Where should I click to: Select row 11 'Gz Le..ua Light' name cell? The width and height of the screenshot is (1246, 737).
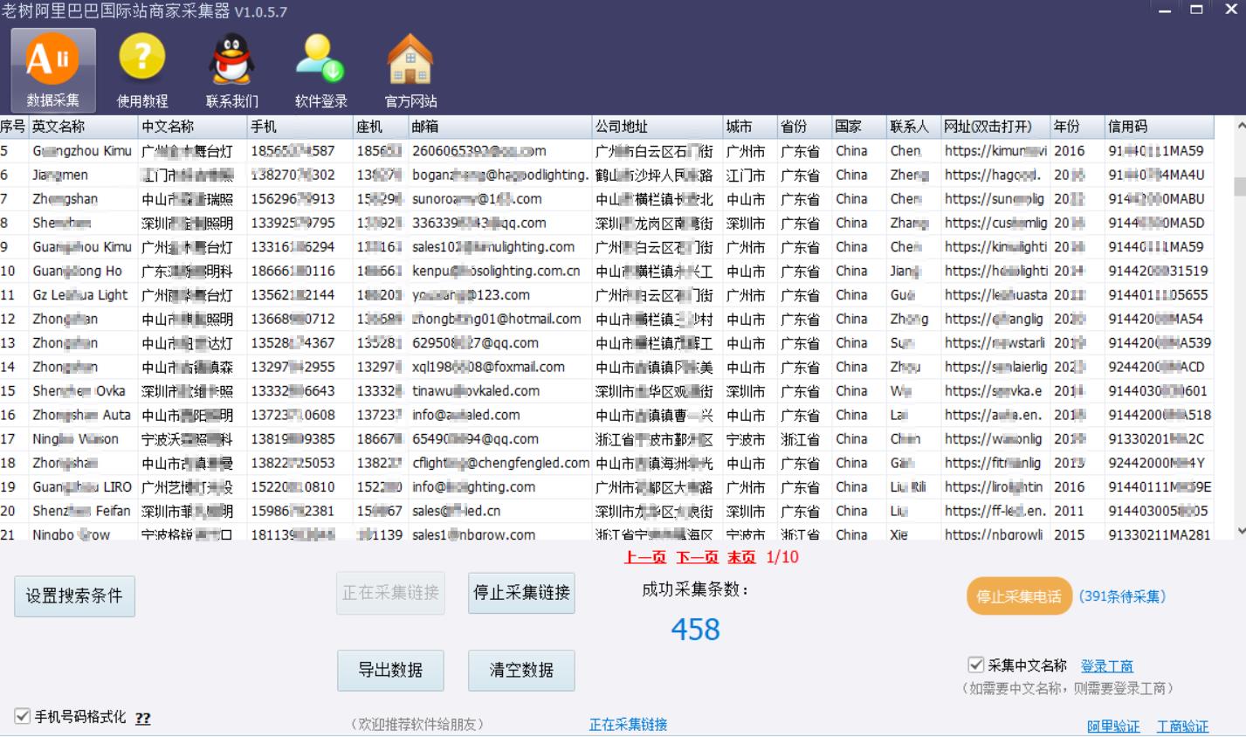[83, 295]
